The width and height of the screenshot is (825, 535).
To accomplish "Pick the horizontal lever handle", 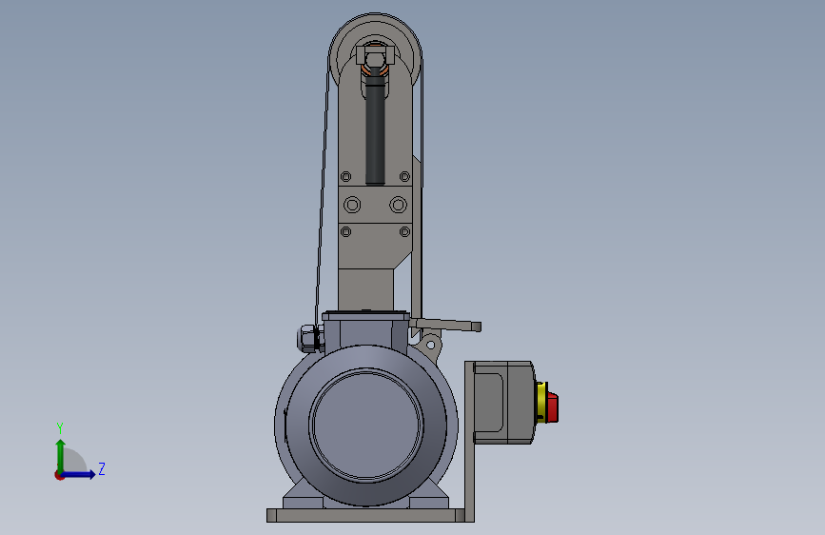I will [x=445, y=325].
